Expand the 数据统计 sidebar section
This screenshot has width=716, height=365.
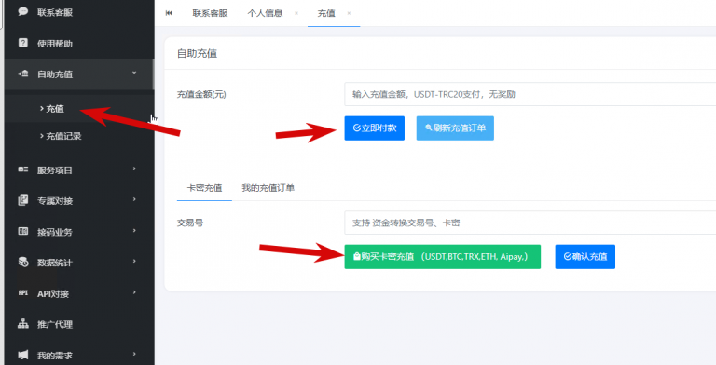pos(79,263)
